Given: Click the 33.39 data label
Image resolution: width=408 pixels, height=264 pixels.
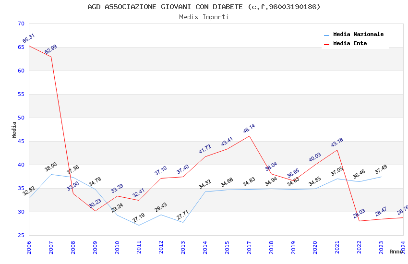Looking at the screenshot, I should pyautogui.click(x=117, y=189).
